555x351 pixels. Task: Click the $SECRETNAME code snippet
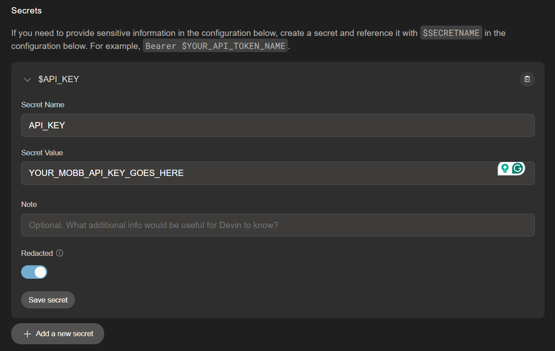(451, 33)
